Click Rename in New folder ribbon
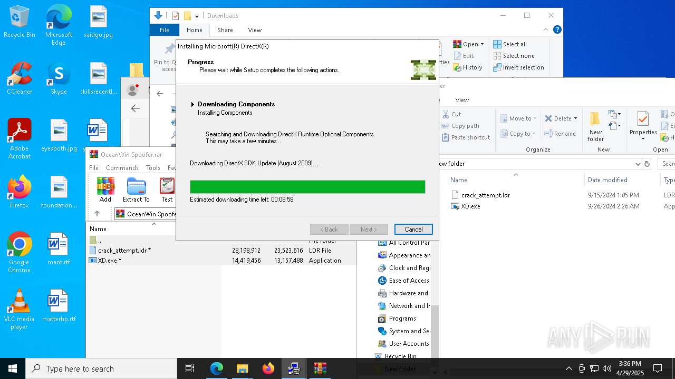 click(x=560, y=134)
